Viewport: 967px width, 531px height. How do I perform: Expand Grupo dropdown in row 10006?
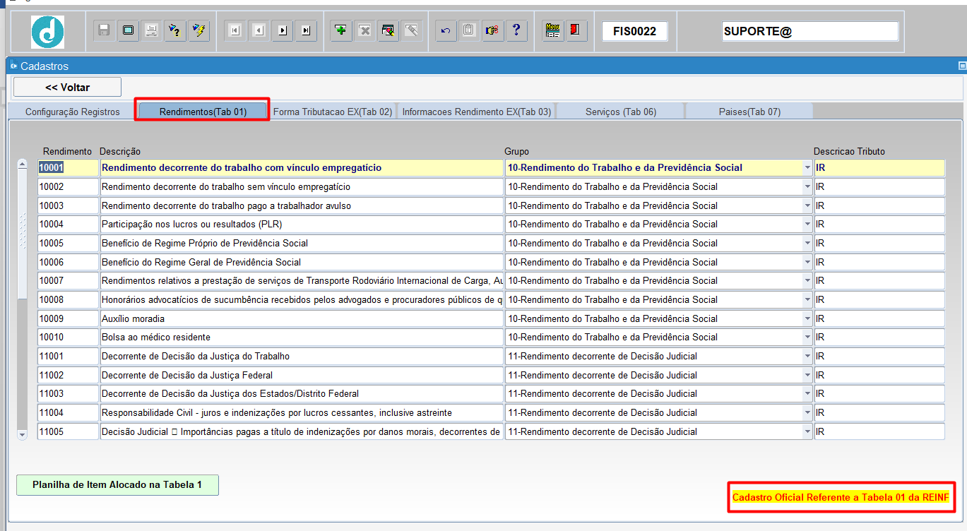807,262
